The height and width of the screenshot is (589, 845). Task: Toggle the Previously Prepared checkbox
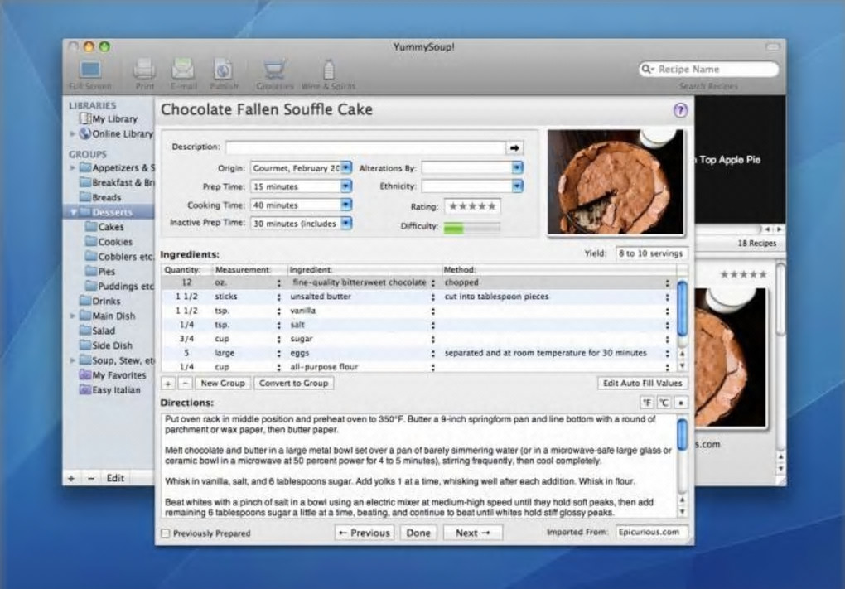(166, 533)
